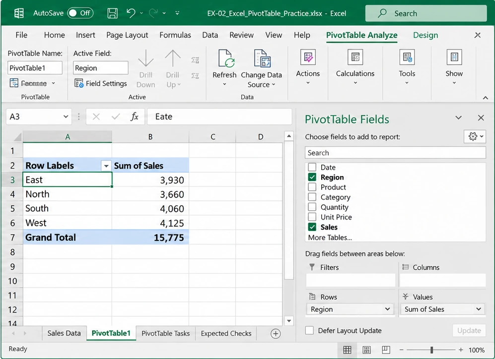
Task: Click the Drill Down arrow
Action: tap(146, 58)
